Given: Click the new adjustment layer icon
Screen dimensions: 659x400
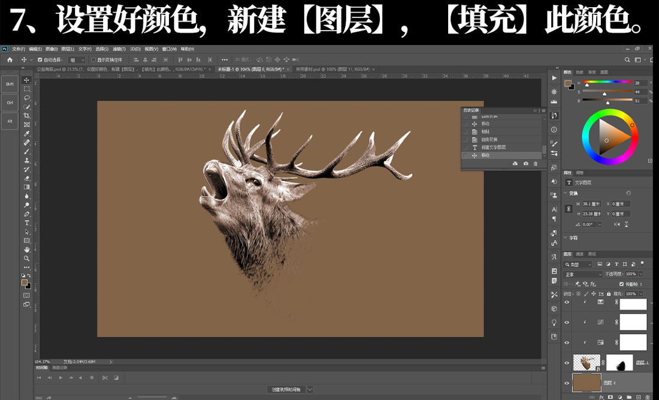Looking at the screenshot, I should tap(619, 396).
